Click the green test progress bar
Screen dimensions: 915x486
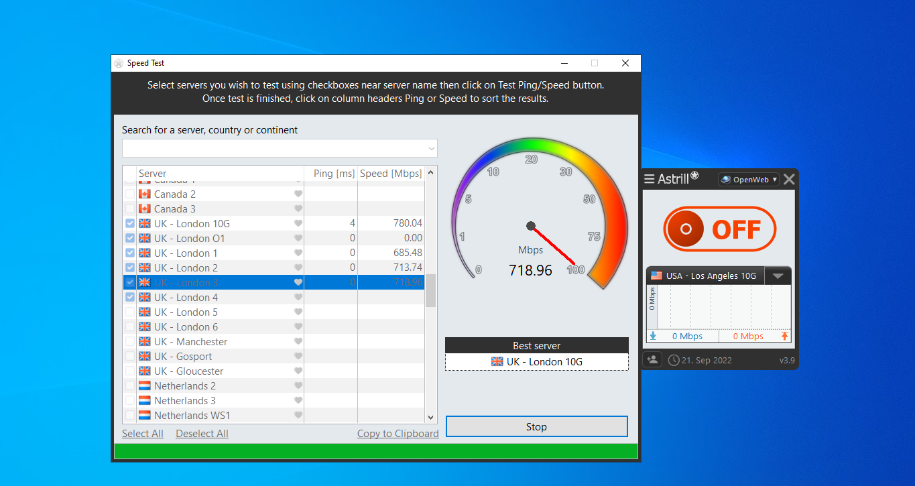[x=376, y=451]
